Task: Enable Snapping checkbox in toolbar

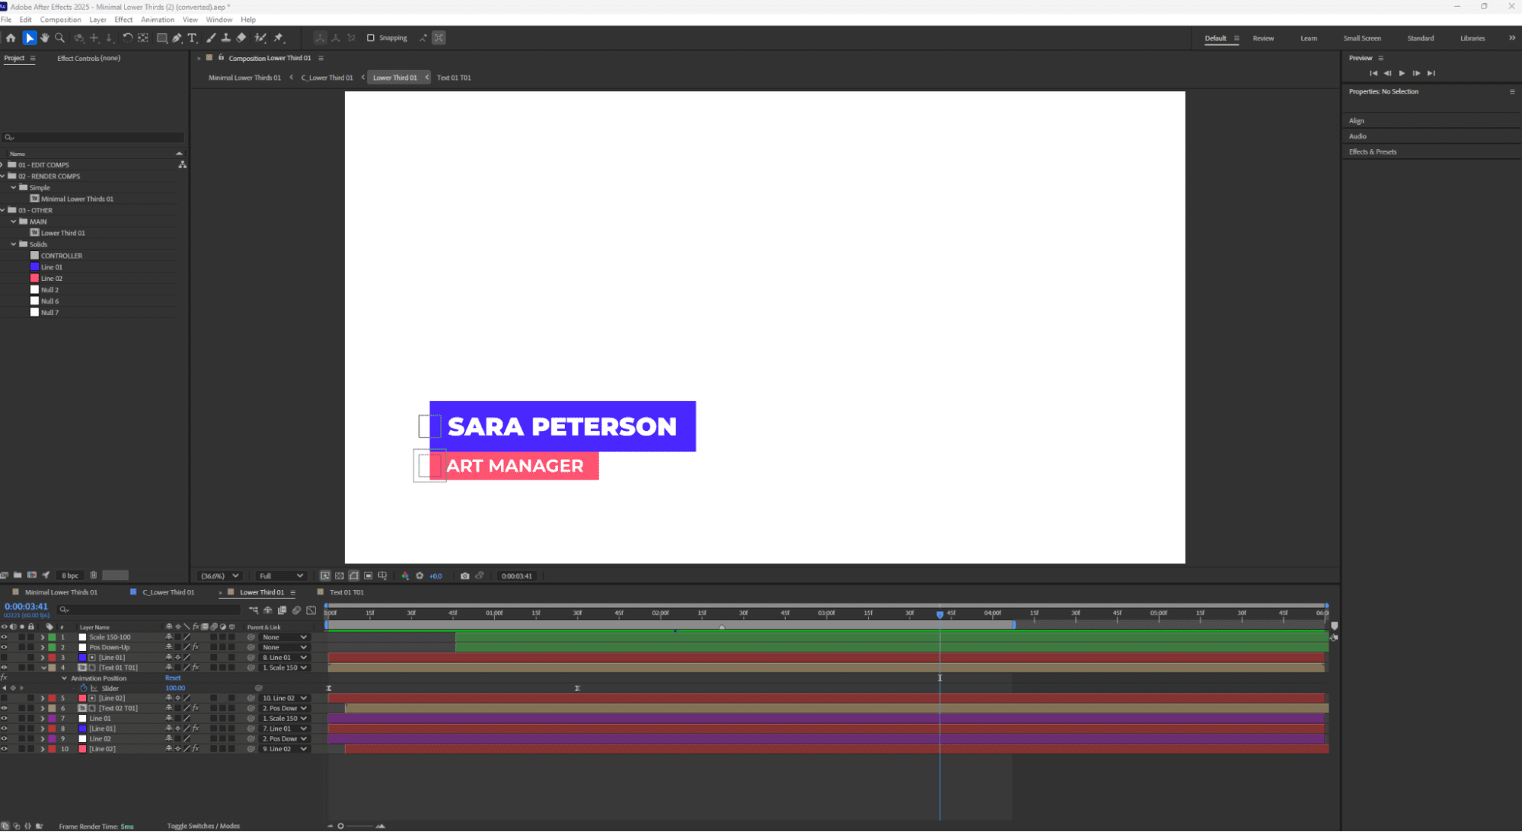Action: click(x=370, y=37)
